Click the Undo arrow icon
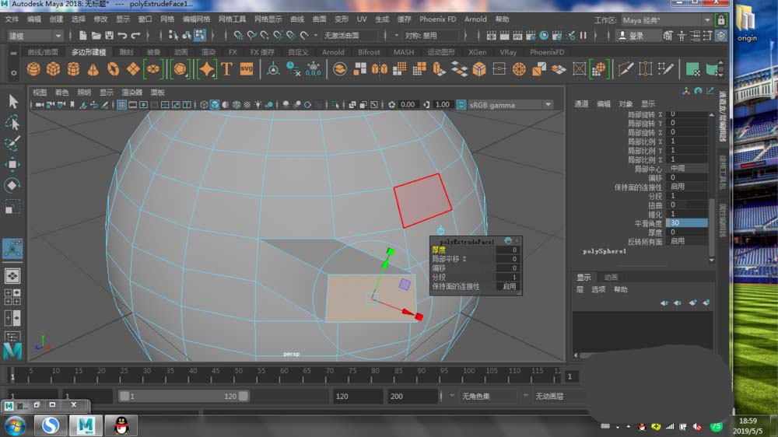 pos(123,36)
